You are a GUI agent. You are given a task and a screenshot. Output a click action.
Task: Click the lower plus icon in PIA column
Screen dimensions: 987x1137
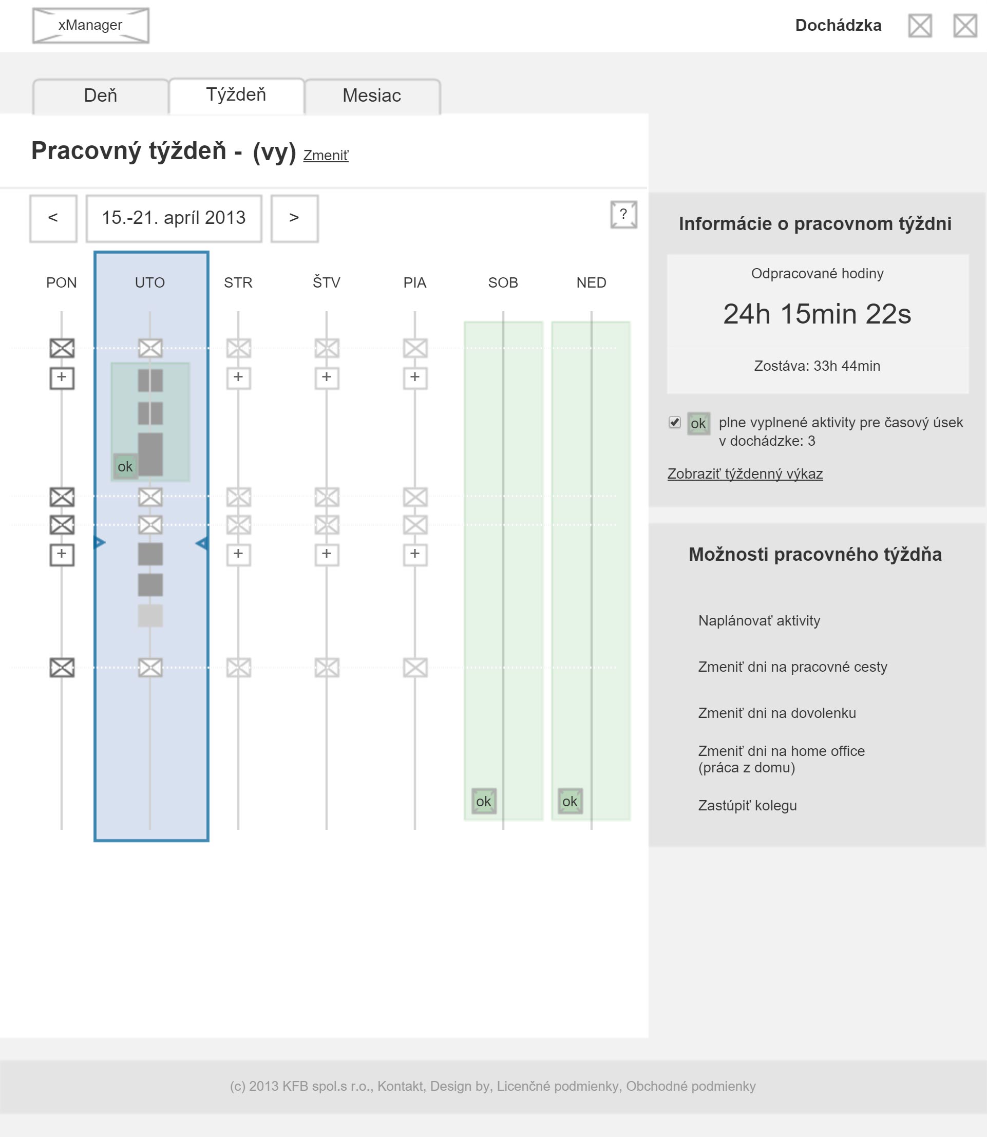point(415,554)
